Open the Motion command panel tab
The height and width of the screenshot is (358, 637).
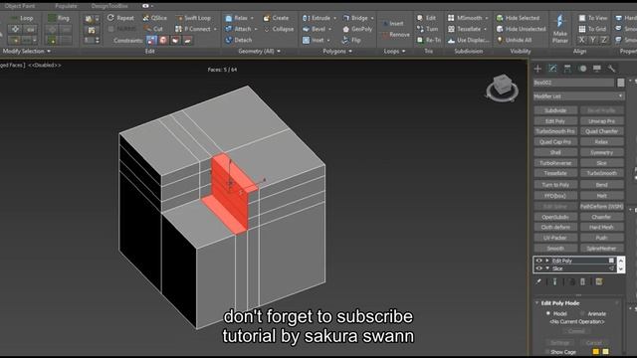pos(582,69)
